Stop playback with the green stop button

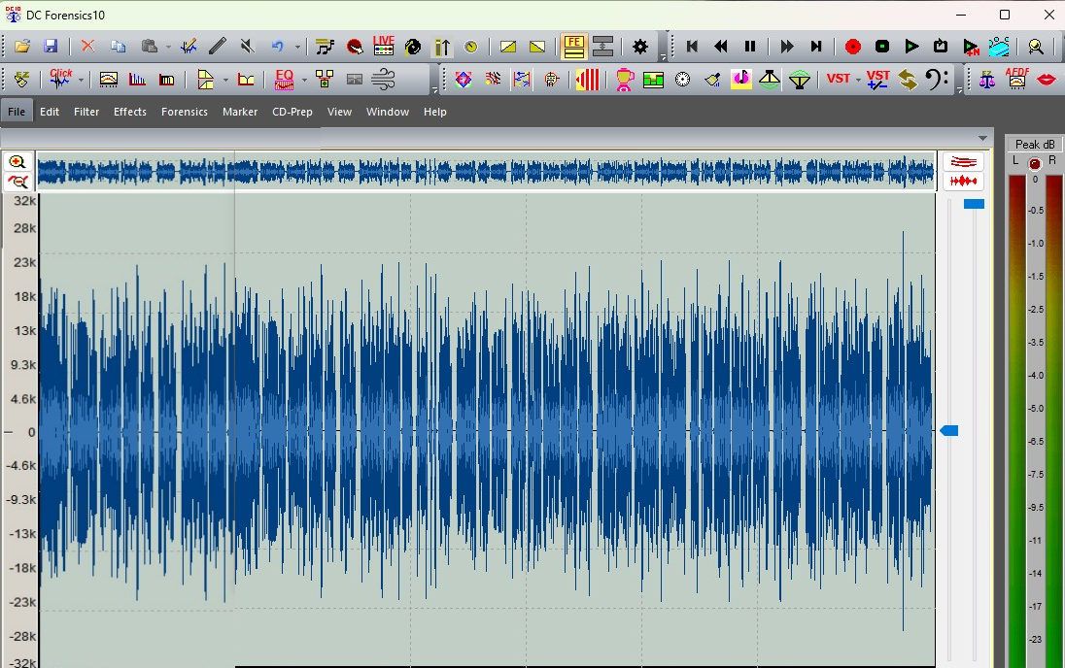882,47
